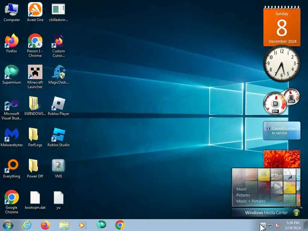Launch Avast One from desktop
The width and height of the screenshot is (308, 231).
point(35,12)
